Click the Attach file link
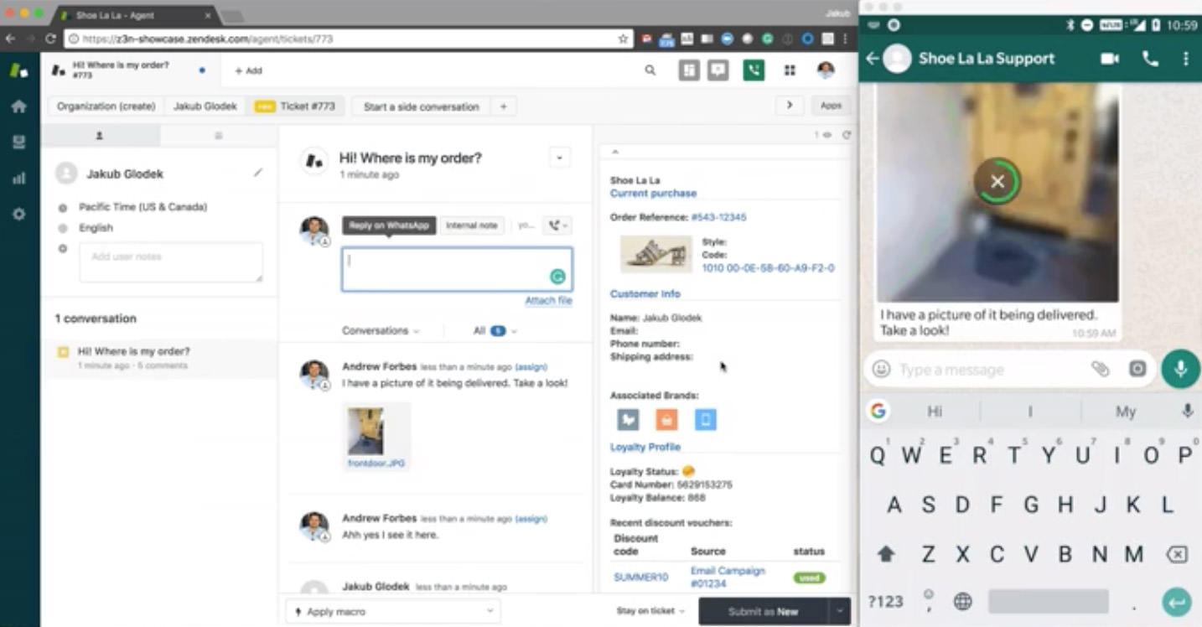Viewport: 1202px width, 627px height. [549, 300]
